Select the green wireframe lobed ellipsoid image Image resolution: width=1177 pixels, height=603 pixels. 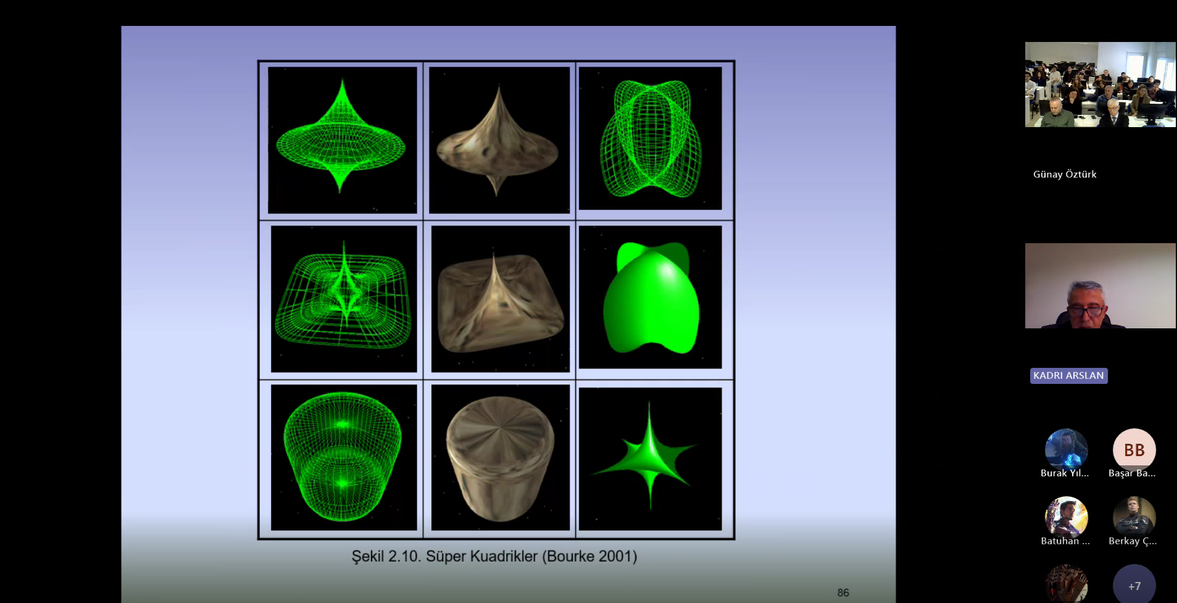[x=650, y=138]
